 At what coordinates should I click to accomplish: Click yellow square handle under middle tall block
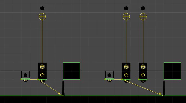click(126, 80)
